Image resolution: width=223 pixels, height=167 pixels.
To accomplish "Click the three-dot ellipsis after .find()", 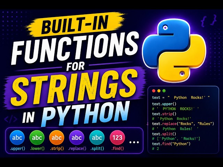I will point(134,142).
